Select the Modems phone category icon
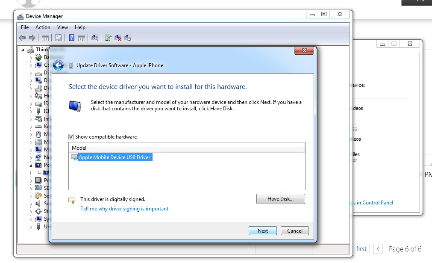432x263 pixels. (38, 142)
